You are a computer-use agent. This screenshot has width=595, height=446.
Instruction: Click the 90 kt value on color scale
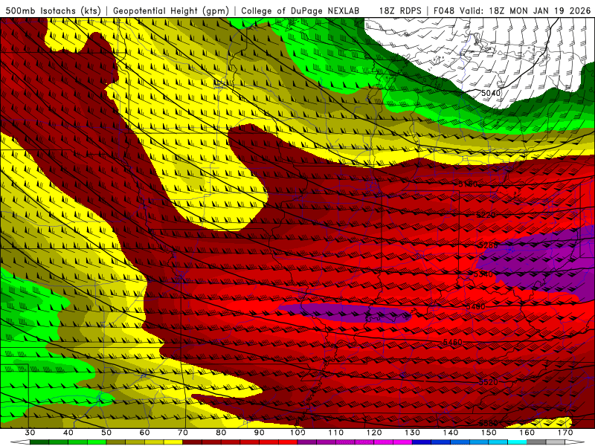[x=260, y=433]
